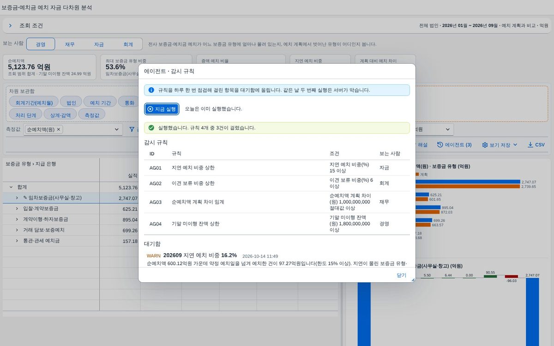Expand the 거래 담보·보증예치 row
Image resolution: width=554 pixels, height=346 pixels.
[x=17, y=230]
